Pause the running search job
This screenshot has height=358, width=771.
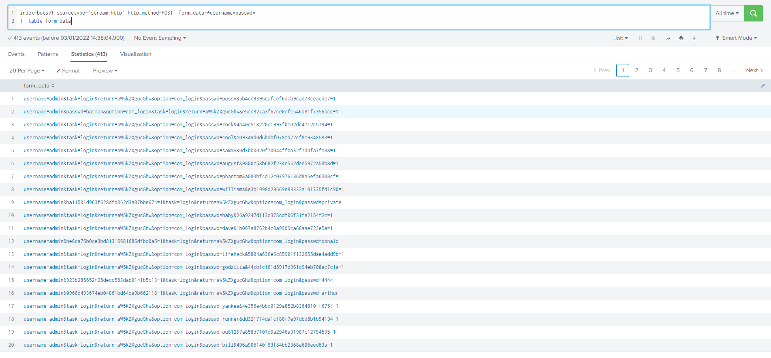(x=640, y=38)
